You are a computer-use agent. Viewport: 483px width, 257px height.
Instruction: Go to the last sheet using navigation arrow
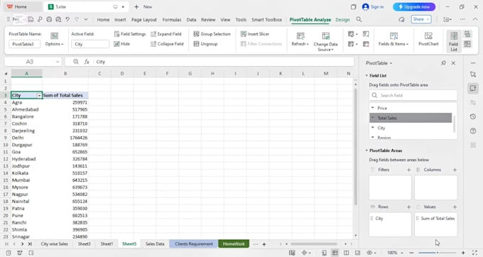click(x=30, y=244)
